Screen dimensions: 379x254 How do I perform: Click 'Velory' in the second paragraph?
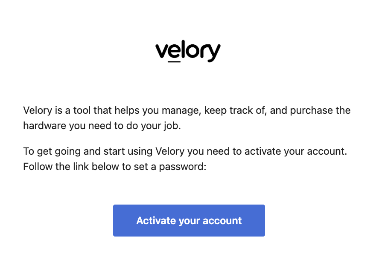[170, 151]
